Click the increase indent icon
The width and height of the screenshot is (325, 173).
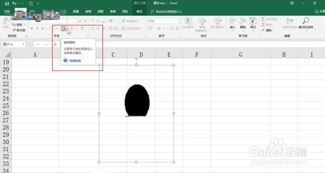[116, 28]
